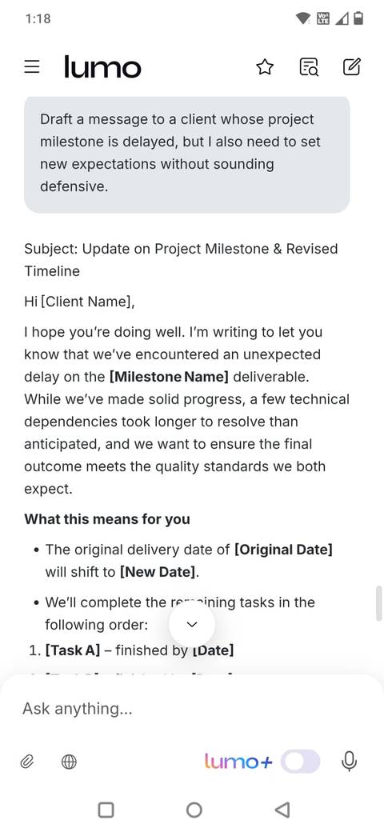Tap the Android home circle button
Image resolution: width=384 pixels, height=832 pixels.
point(194,810)
